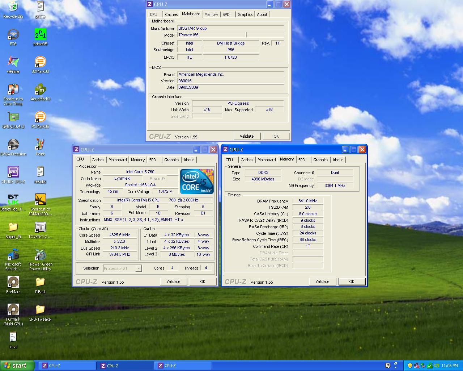
Task: Click the help question mark tray icon
Action: pos(387,366)
